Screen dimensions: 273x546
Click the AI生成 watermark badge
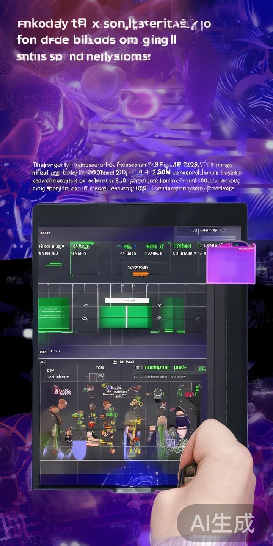pyautogui.click(x=222, y=524)
